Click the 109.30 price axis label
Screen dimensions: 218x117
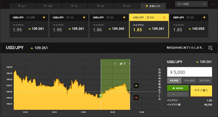click(9, 67)
